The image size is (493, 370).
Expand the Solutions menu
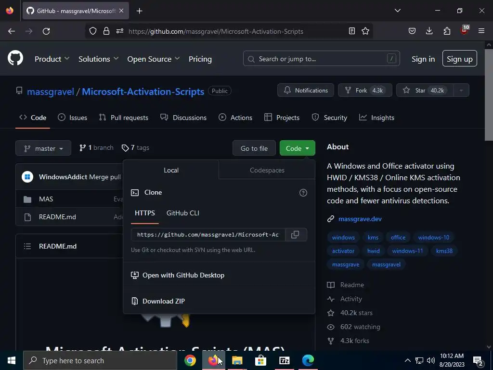click(98, 59)
